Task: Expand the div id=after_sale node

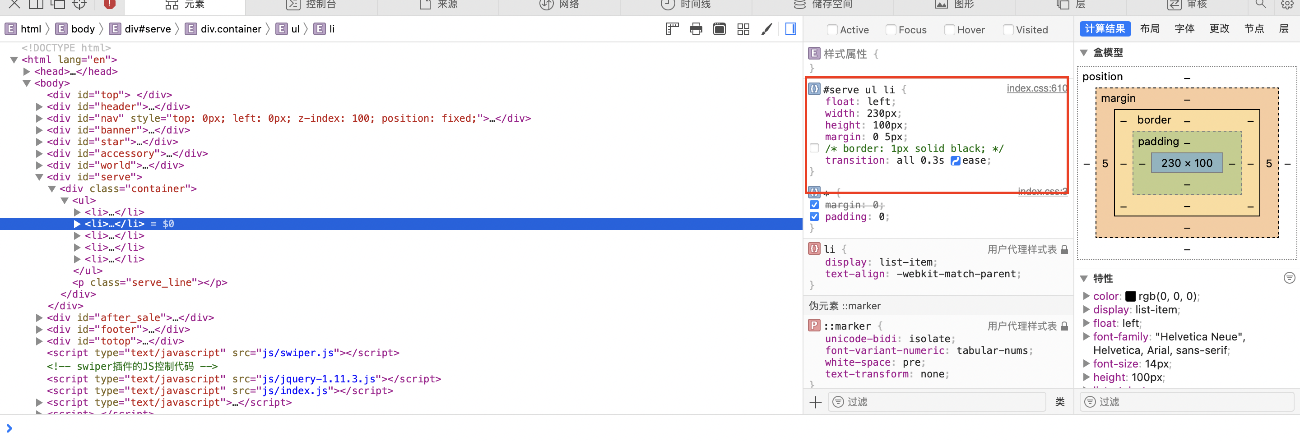Action: [39, 317]
